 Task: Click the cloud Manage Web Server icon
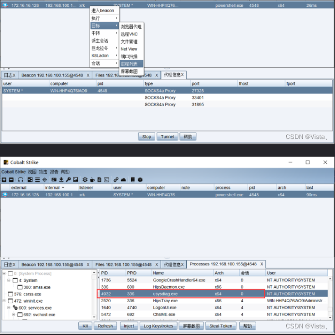point(123,180)
